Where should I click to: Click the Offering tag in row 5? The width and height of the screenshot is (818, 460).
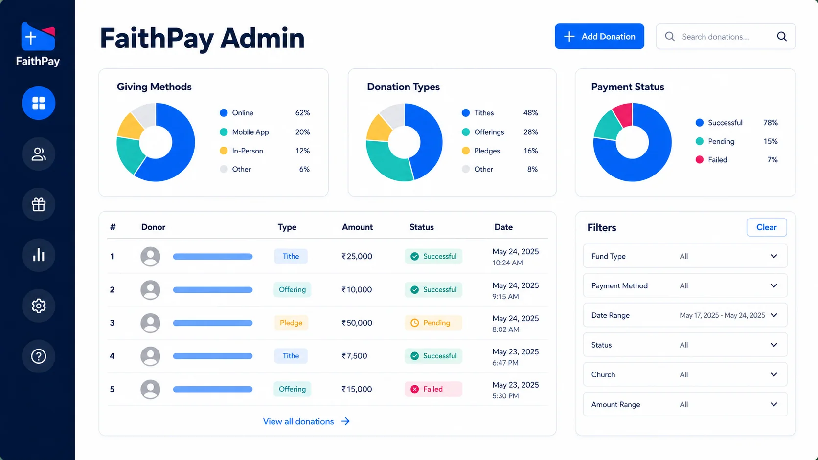(x=292, y=389)
